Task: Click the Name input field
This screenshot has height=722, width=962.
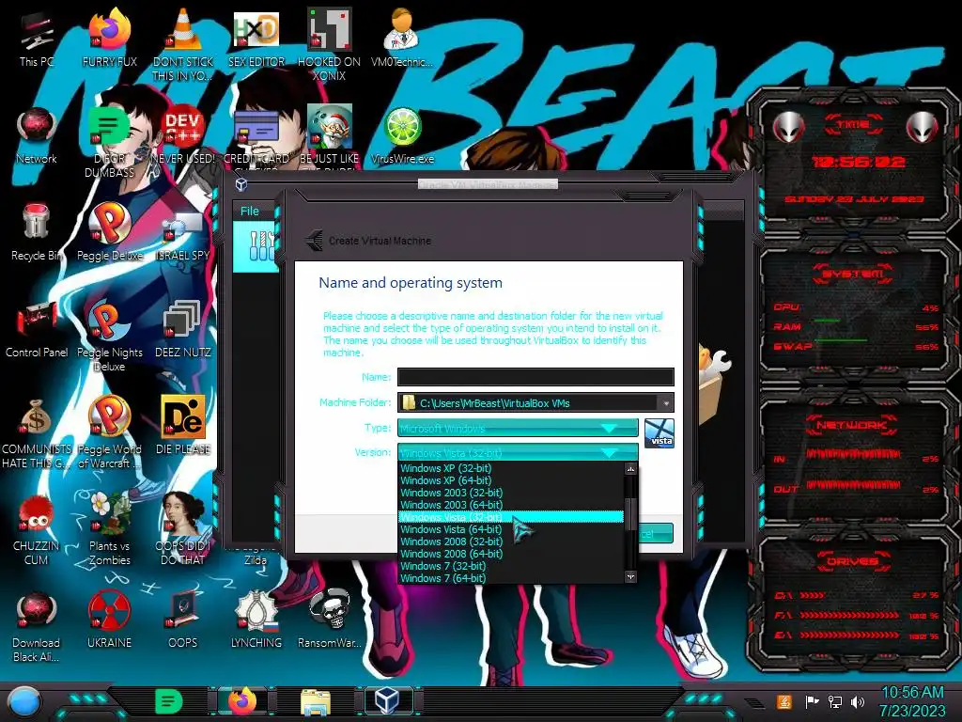Action: click(x=535, y=376)
